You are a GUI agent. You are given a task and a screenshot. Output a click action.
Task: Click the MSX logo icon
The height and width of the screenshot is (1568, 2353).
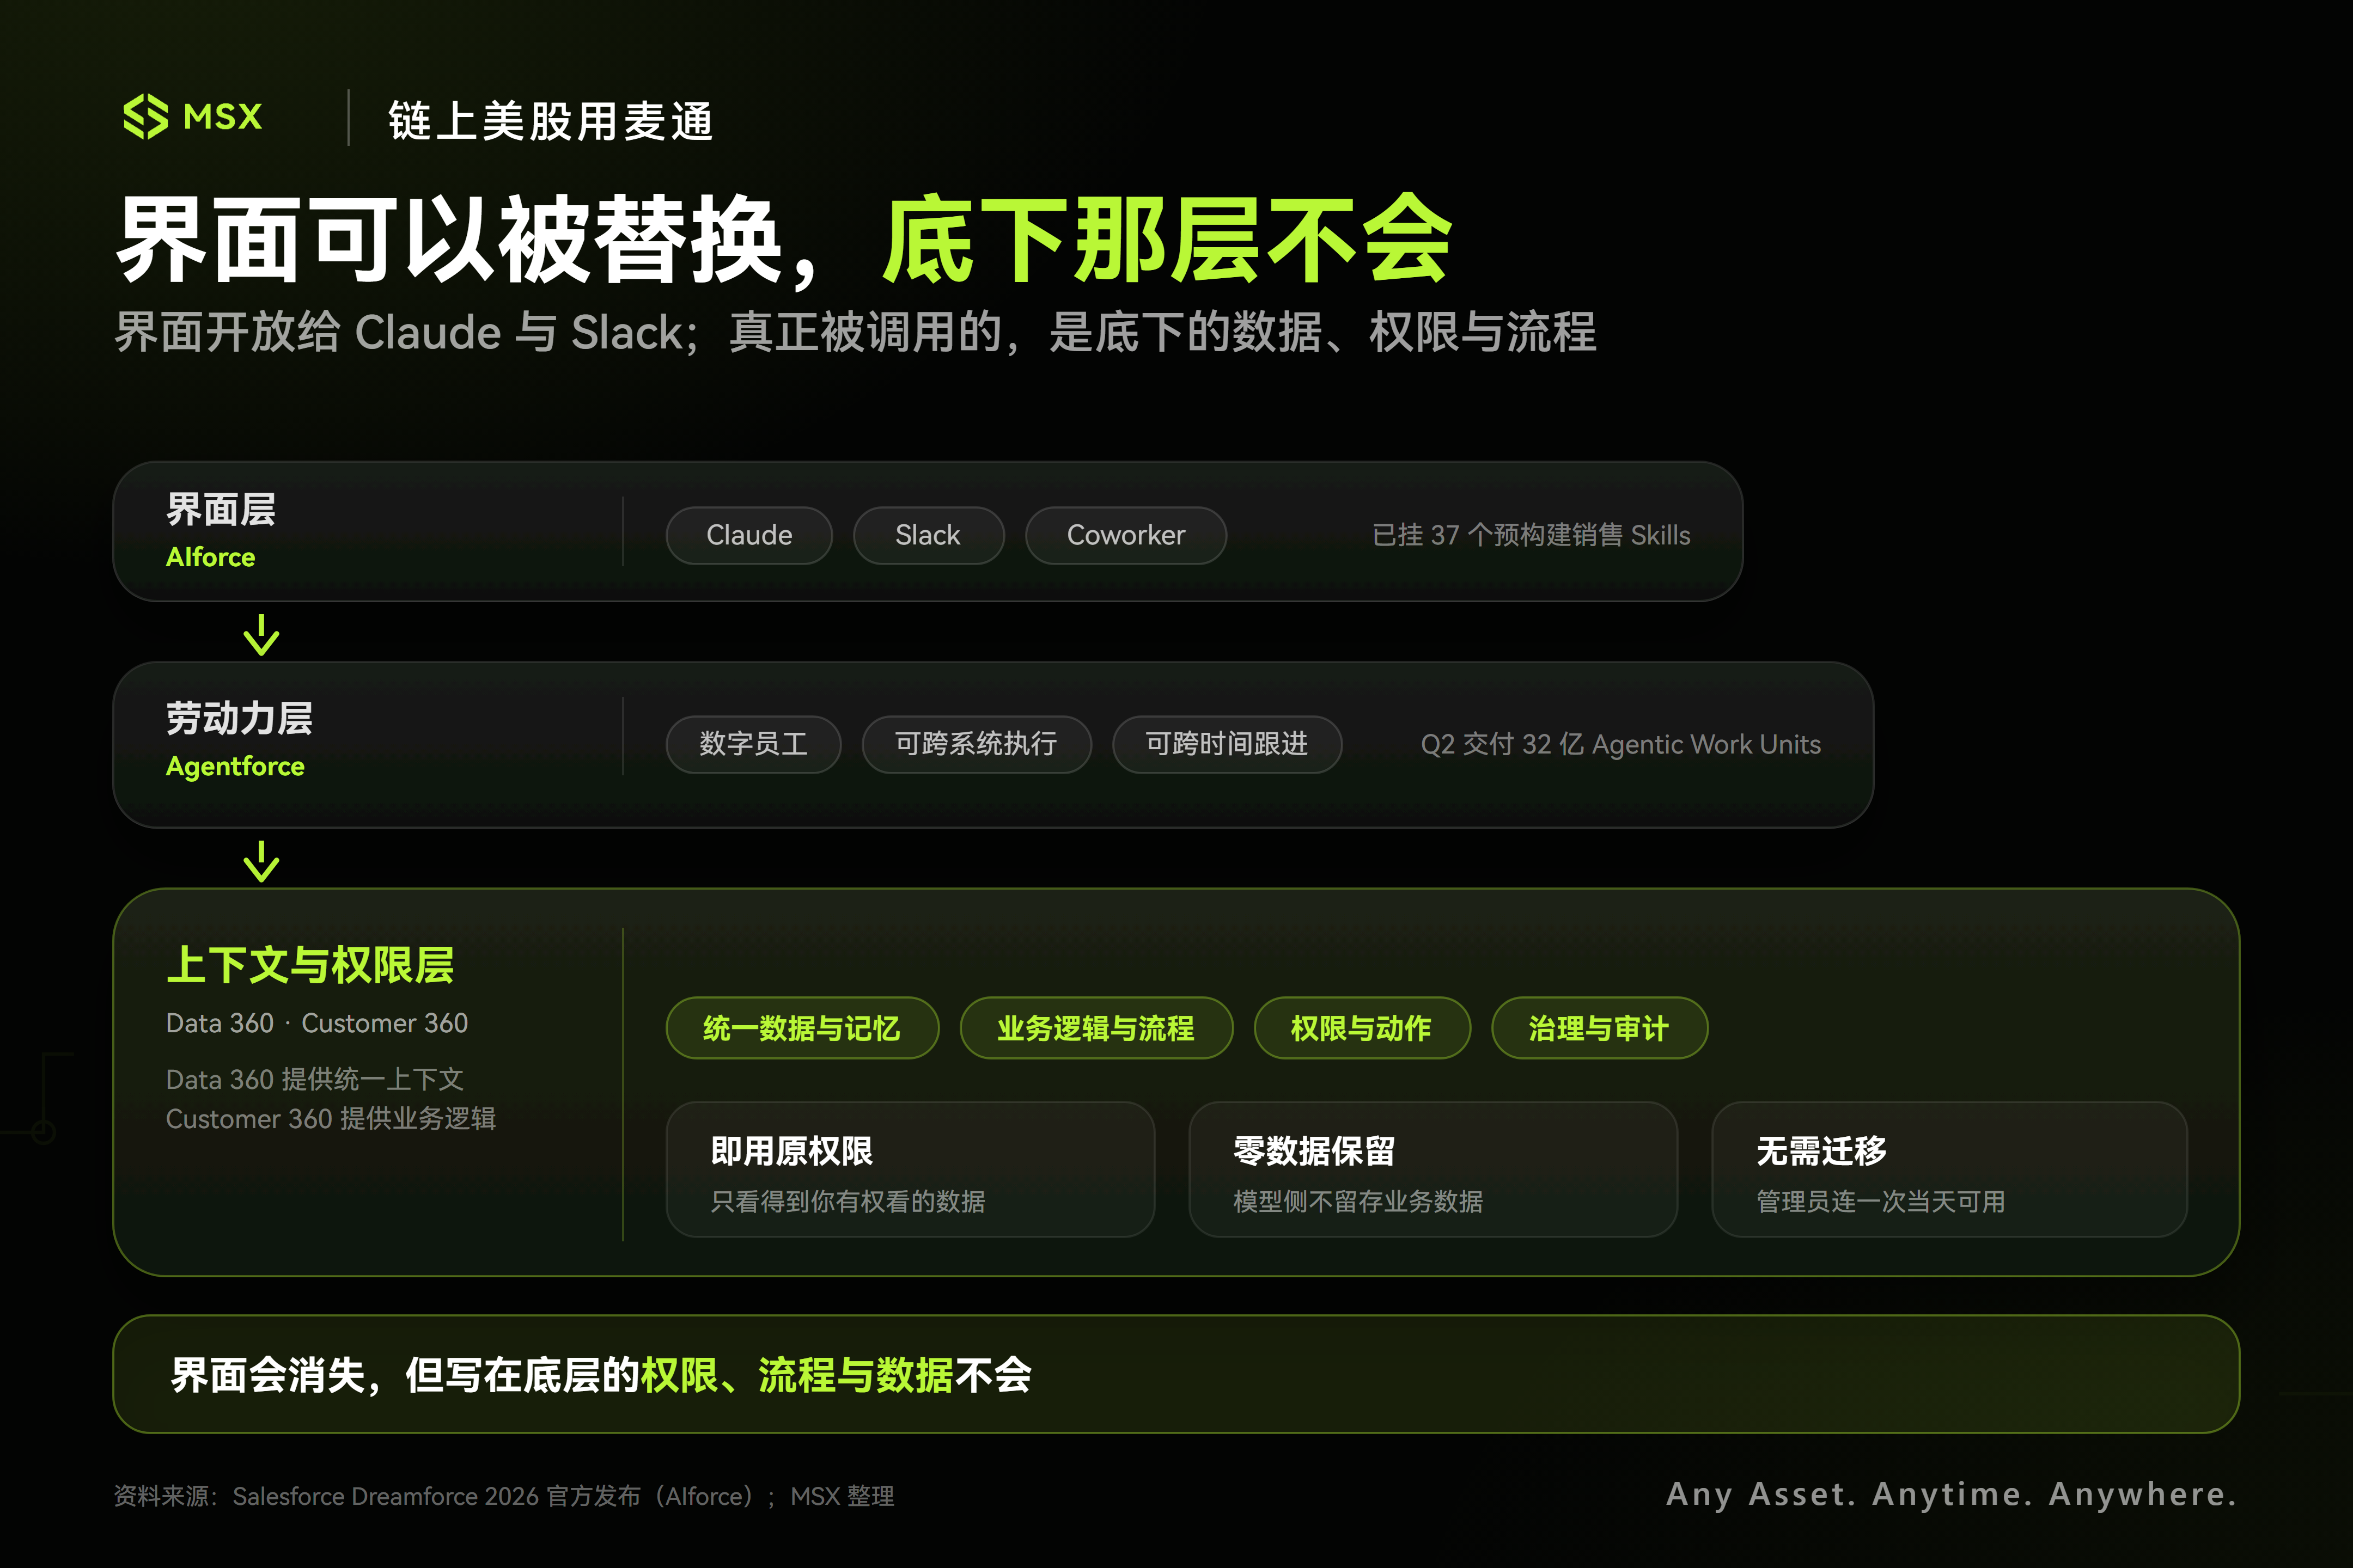pyautogui.click(x=145, y=117)
